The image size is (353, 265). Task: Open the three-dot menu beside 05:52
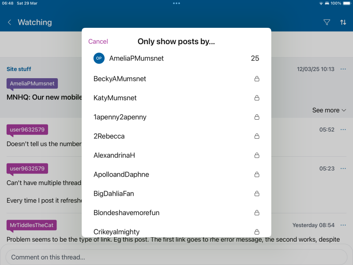[x=343, y=129]
